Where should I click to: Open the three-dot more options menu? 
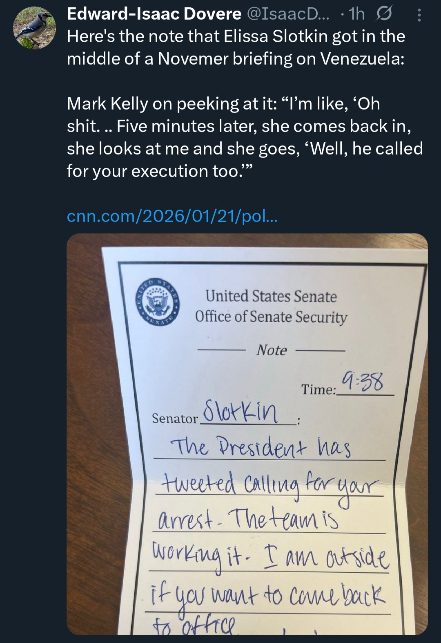pos(419,15)
